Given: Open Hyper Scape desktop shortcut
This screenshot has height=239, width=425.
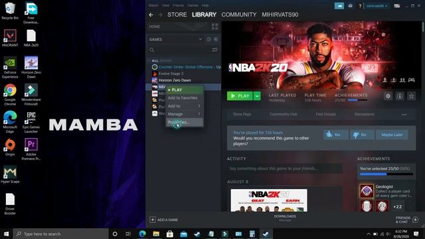Looking at the screenshot, I should (10, 175).
